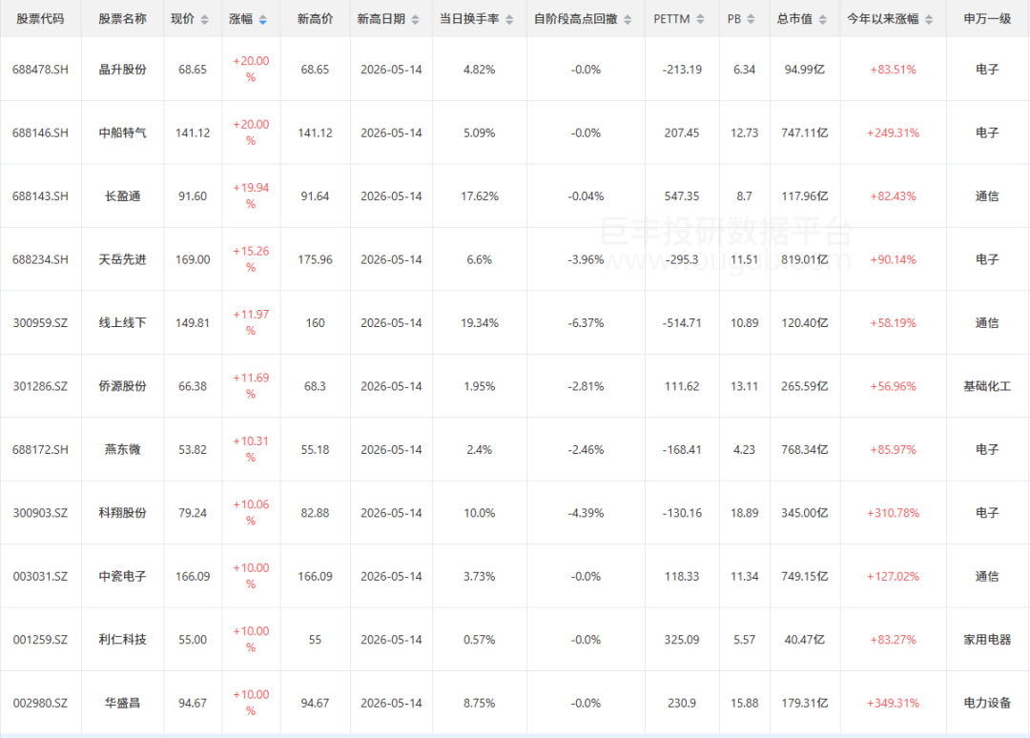Click the -6.37% drawdown cell
This screenshot has height=738, width=1030.
[x=586, y=323]
